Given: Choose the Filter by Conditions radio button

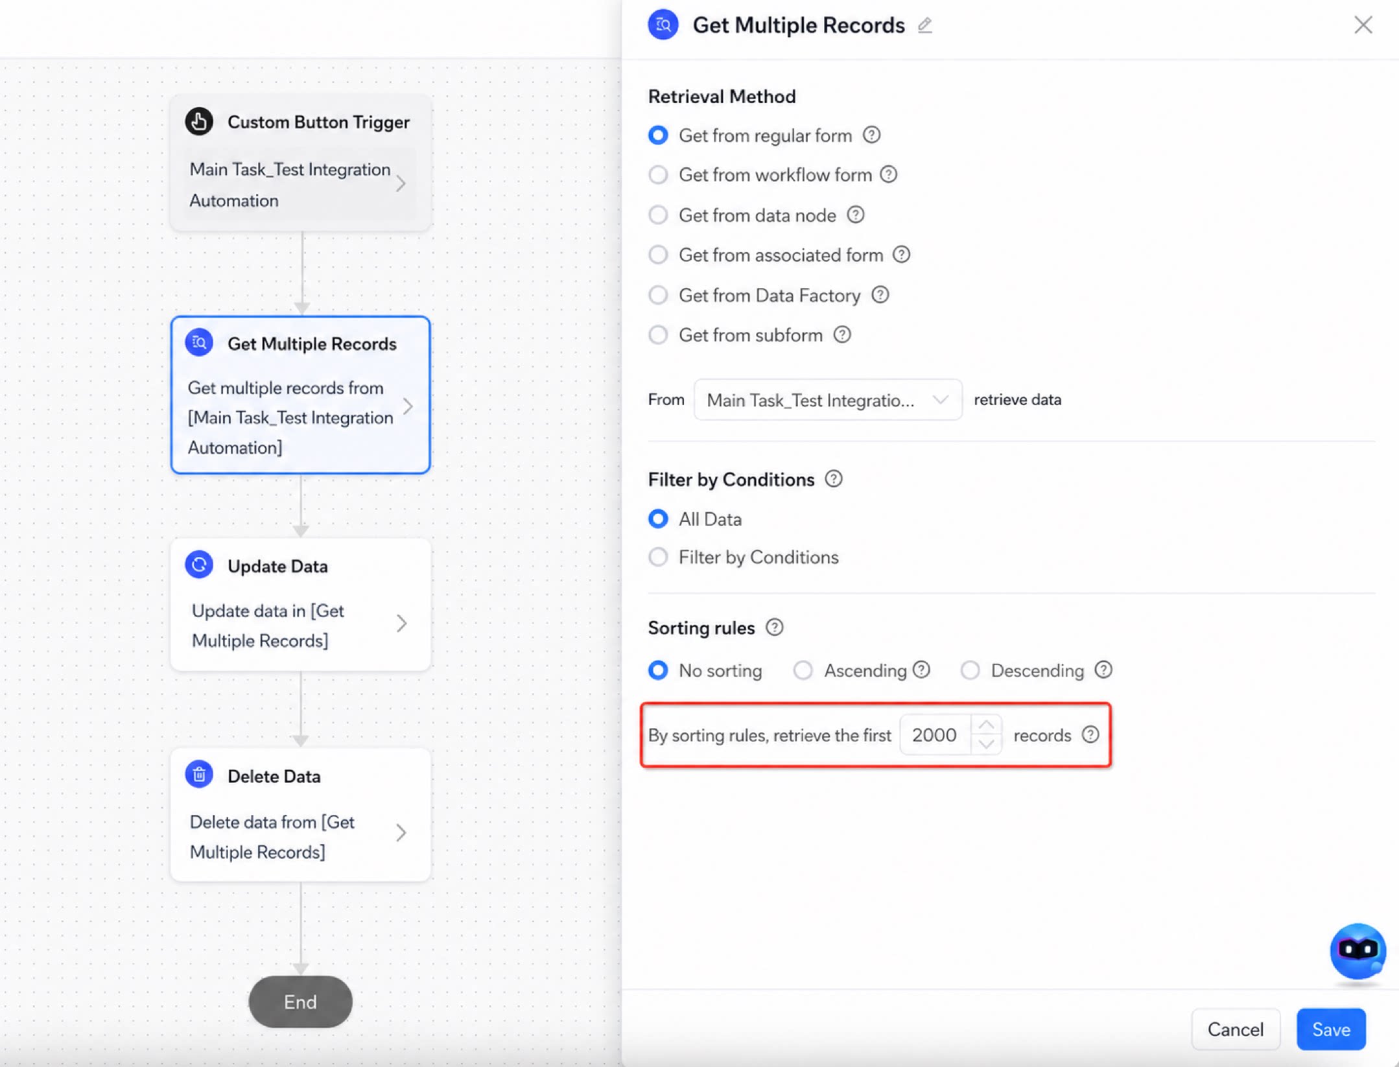Looking at the screenshot, I should [x=658, y=557].
